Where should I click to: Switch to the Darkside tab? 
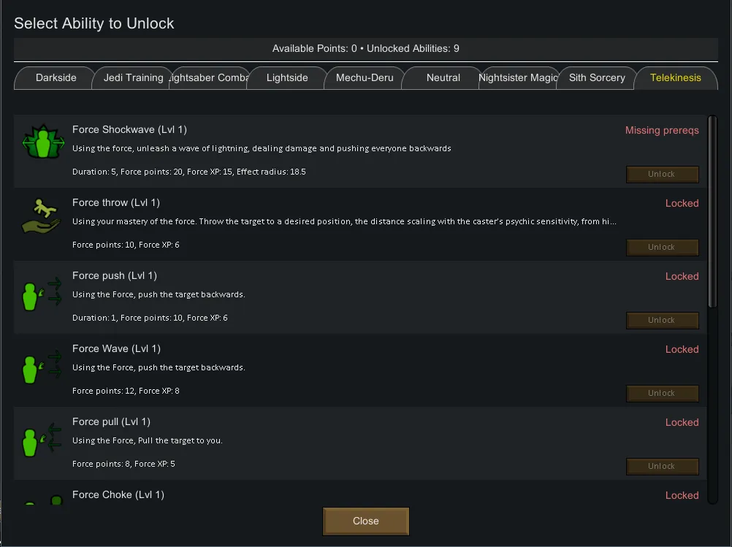(x=56, y=78)
